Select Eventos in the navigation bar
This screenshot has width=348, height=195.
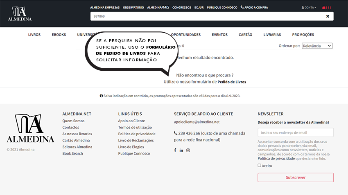[219, 35]
